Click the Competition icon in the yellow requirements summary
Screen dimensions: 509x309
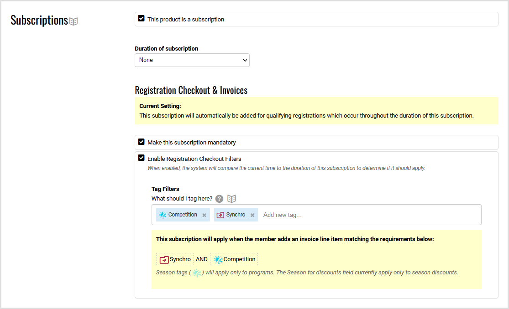tap(218, 259)
